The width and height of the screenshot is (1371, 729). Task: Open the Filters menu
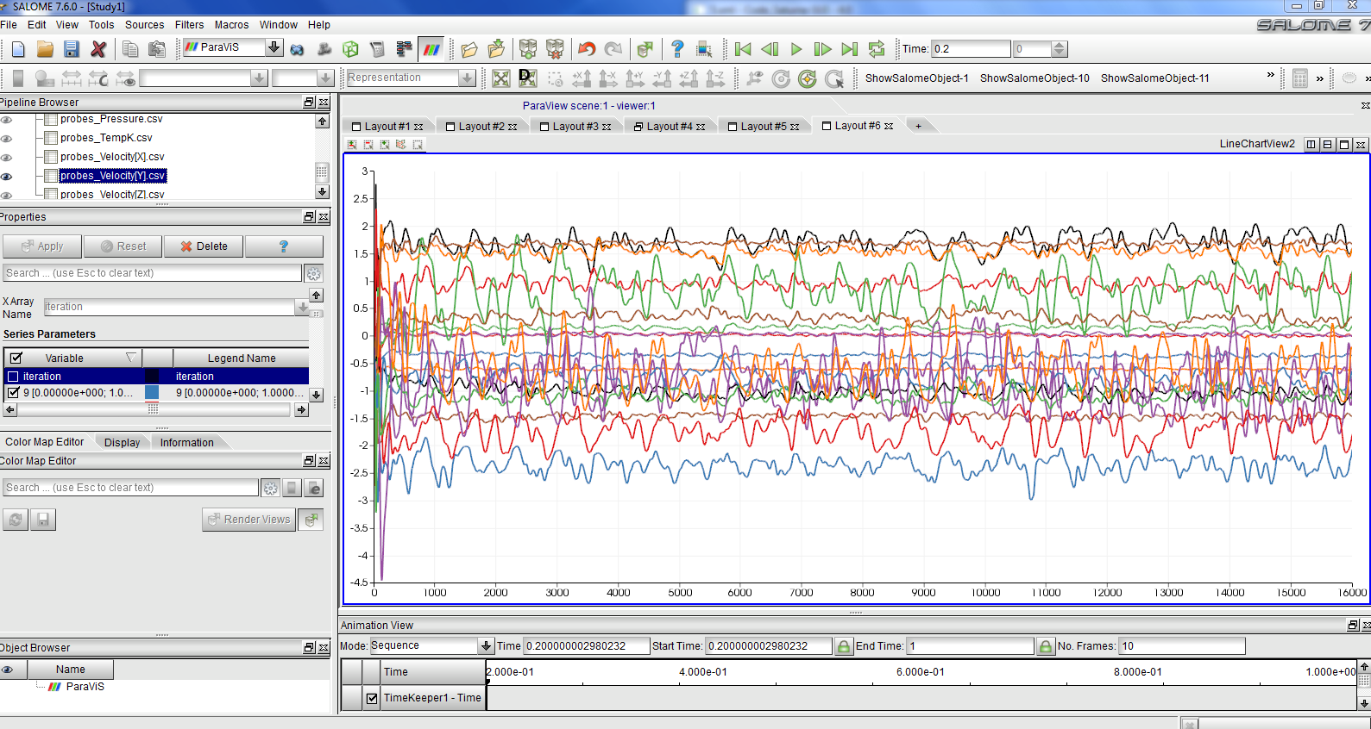[189, 25]
